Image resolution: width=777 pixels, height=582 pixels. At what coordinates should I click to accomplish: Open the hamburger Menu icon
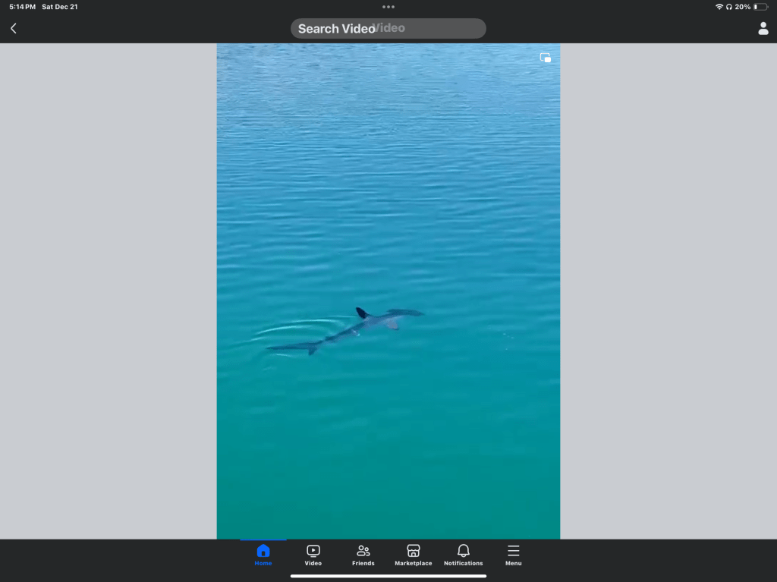[x=514, y=551]
